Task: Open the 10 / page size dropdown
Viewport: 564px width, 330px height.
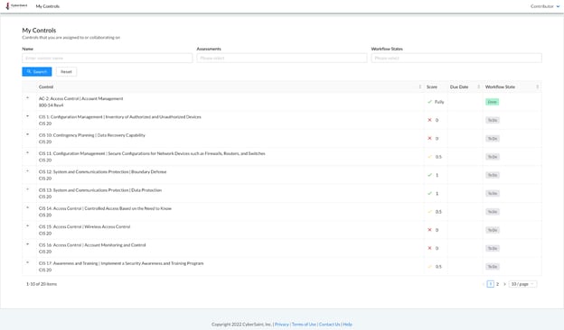Action: pyautogui.click(x=522, y=284)
